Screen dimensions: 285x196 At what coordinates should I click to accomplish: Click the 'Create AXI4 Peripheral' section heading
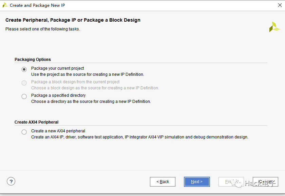[x=36, y=122]
